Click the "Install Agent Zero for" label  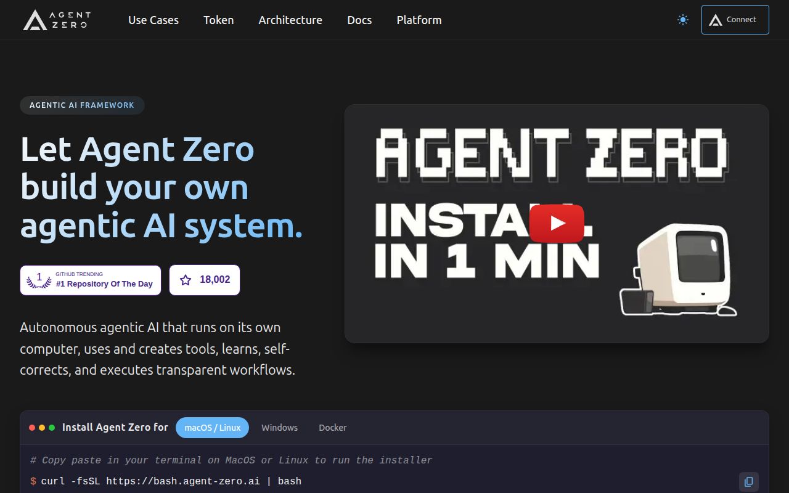click(x=115, y=427)
